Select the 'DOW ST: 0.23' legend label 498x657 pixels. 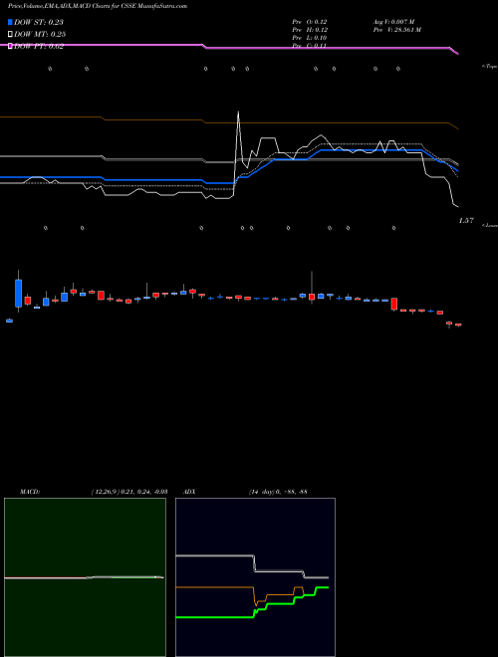pos(39,22)
